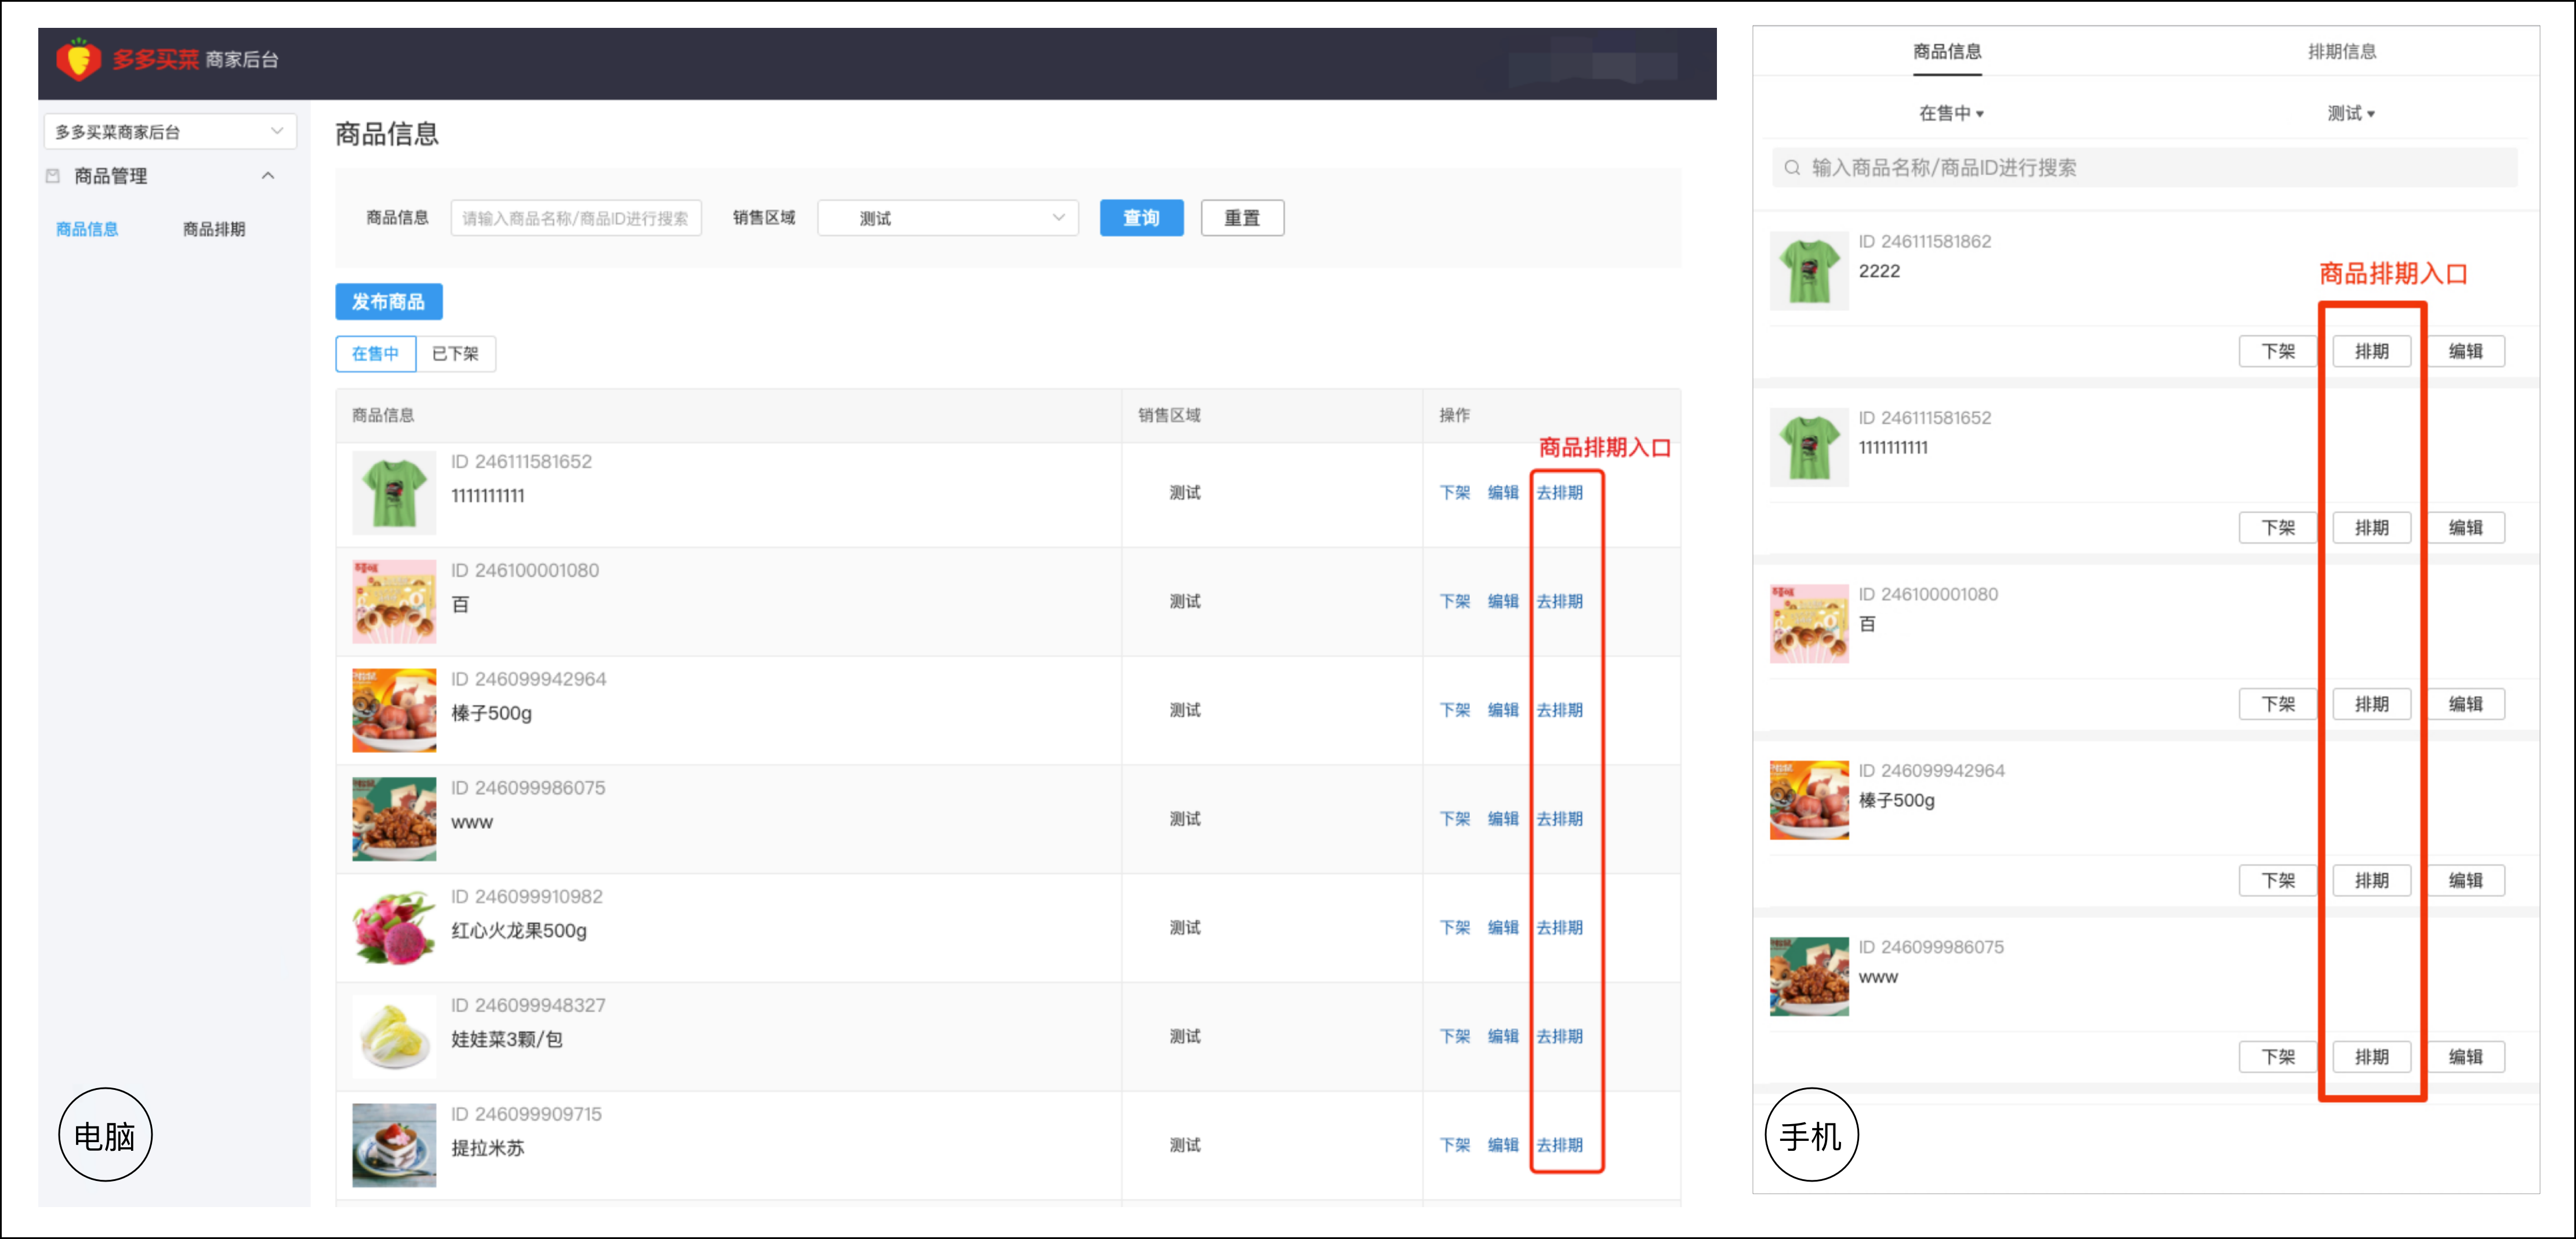The width and height of the screenshot is (2576, 1239).
Task: Click 下架 button for mobile 榛子500g
Action: [2278, 881]
